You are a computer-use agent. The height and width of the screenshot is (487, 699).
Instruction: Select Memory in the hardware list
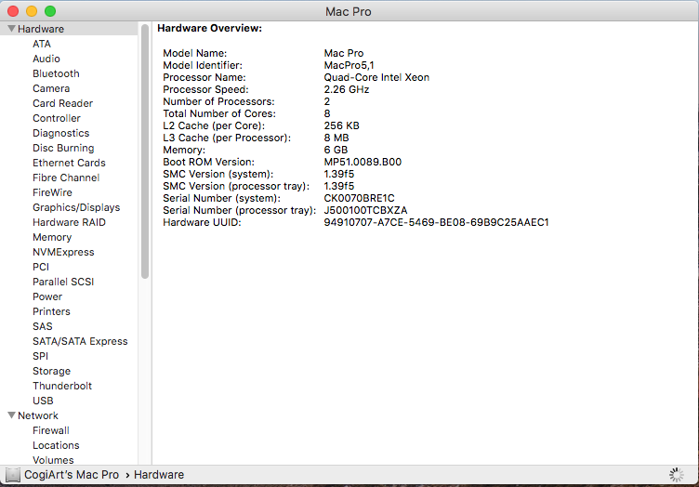[52, 237]
